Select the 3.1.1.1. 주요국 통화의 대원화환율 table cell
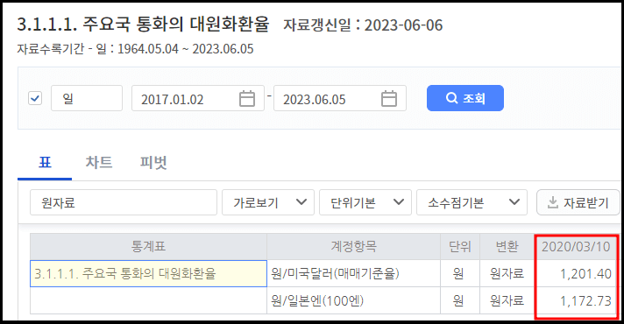Screen dimensions: 624x324 tap(148, 273)
